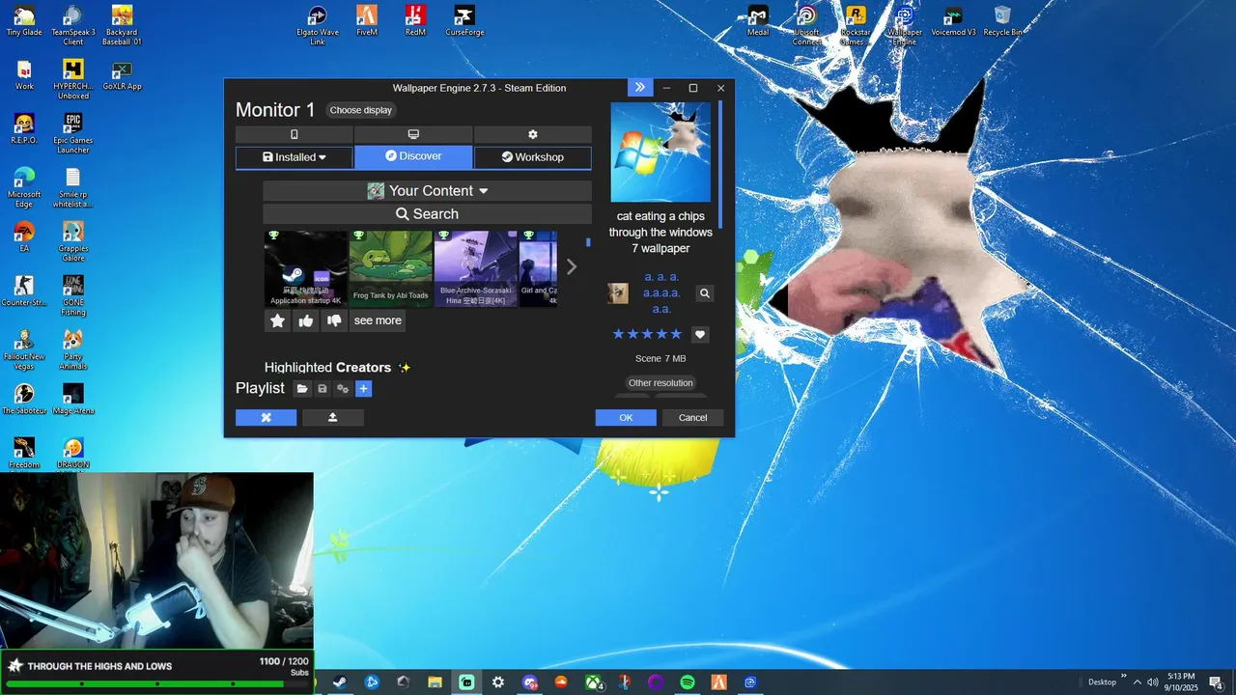Open Voicemod V3 desktop shortcut
This screenshot has height=695, width=1236.
point(953,21)
